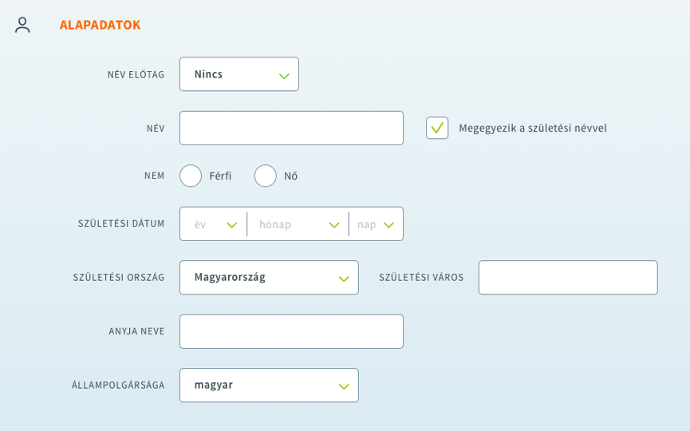Viewport: 690px width, 431px height.
Task: Open the nap birth day dropdown
Action: coord(376,224)
